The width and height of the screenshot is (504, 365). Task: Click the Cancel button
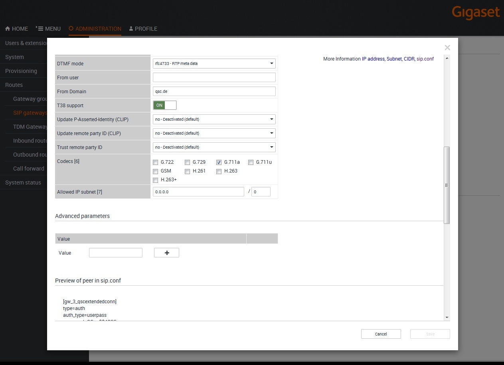[x=381, y=334]
